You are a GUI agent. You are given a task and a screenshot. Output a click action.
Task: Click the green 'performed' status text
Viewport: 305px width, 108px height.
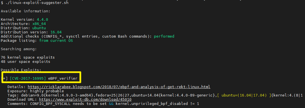click(164, 36)
